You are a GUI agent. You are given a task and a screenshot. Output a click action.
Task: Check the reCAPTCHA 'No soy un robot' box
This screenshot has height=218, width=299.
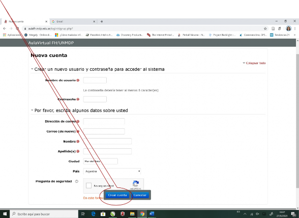[88, 185]
